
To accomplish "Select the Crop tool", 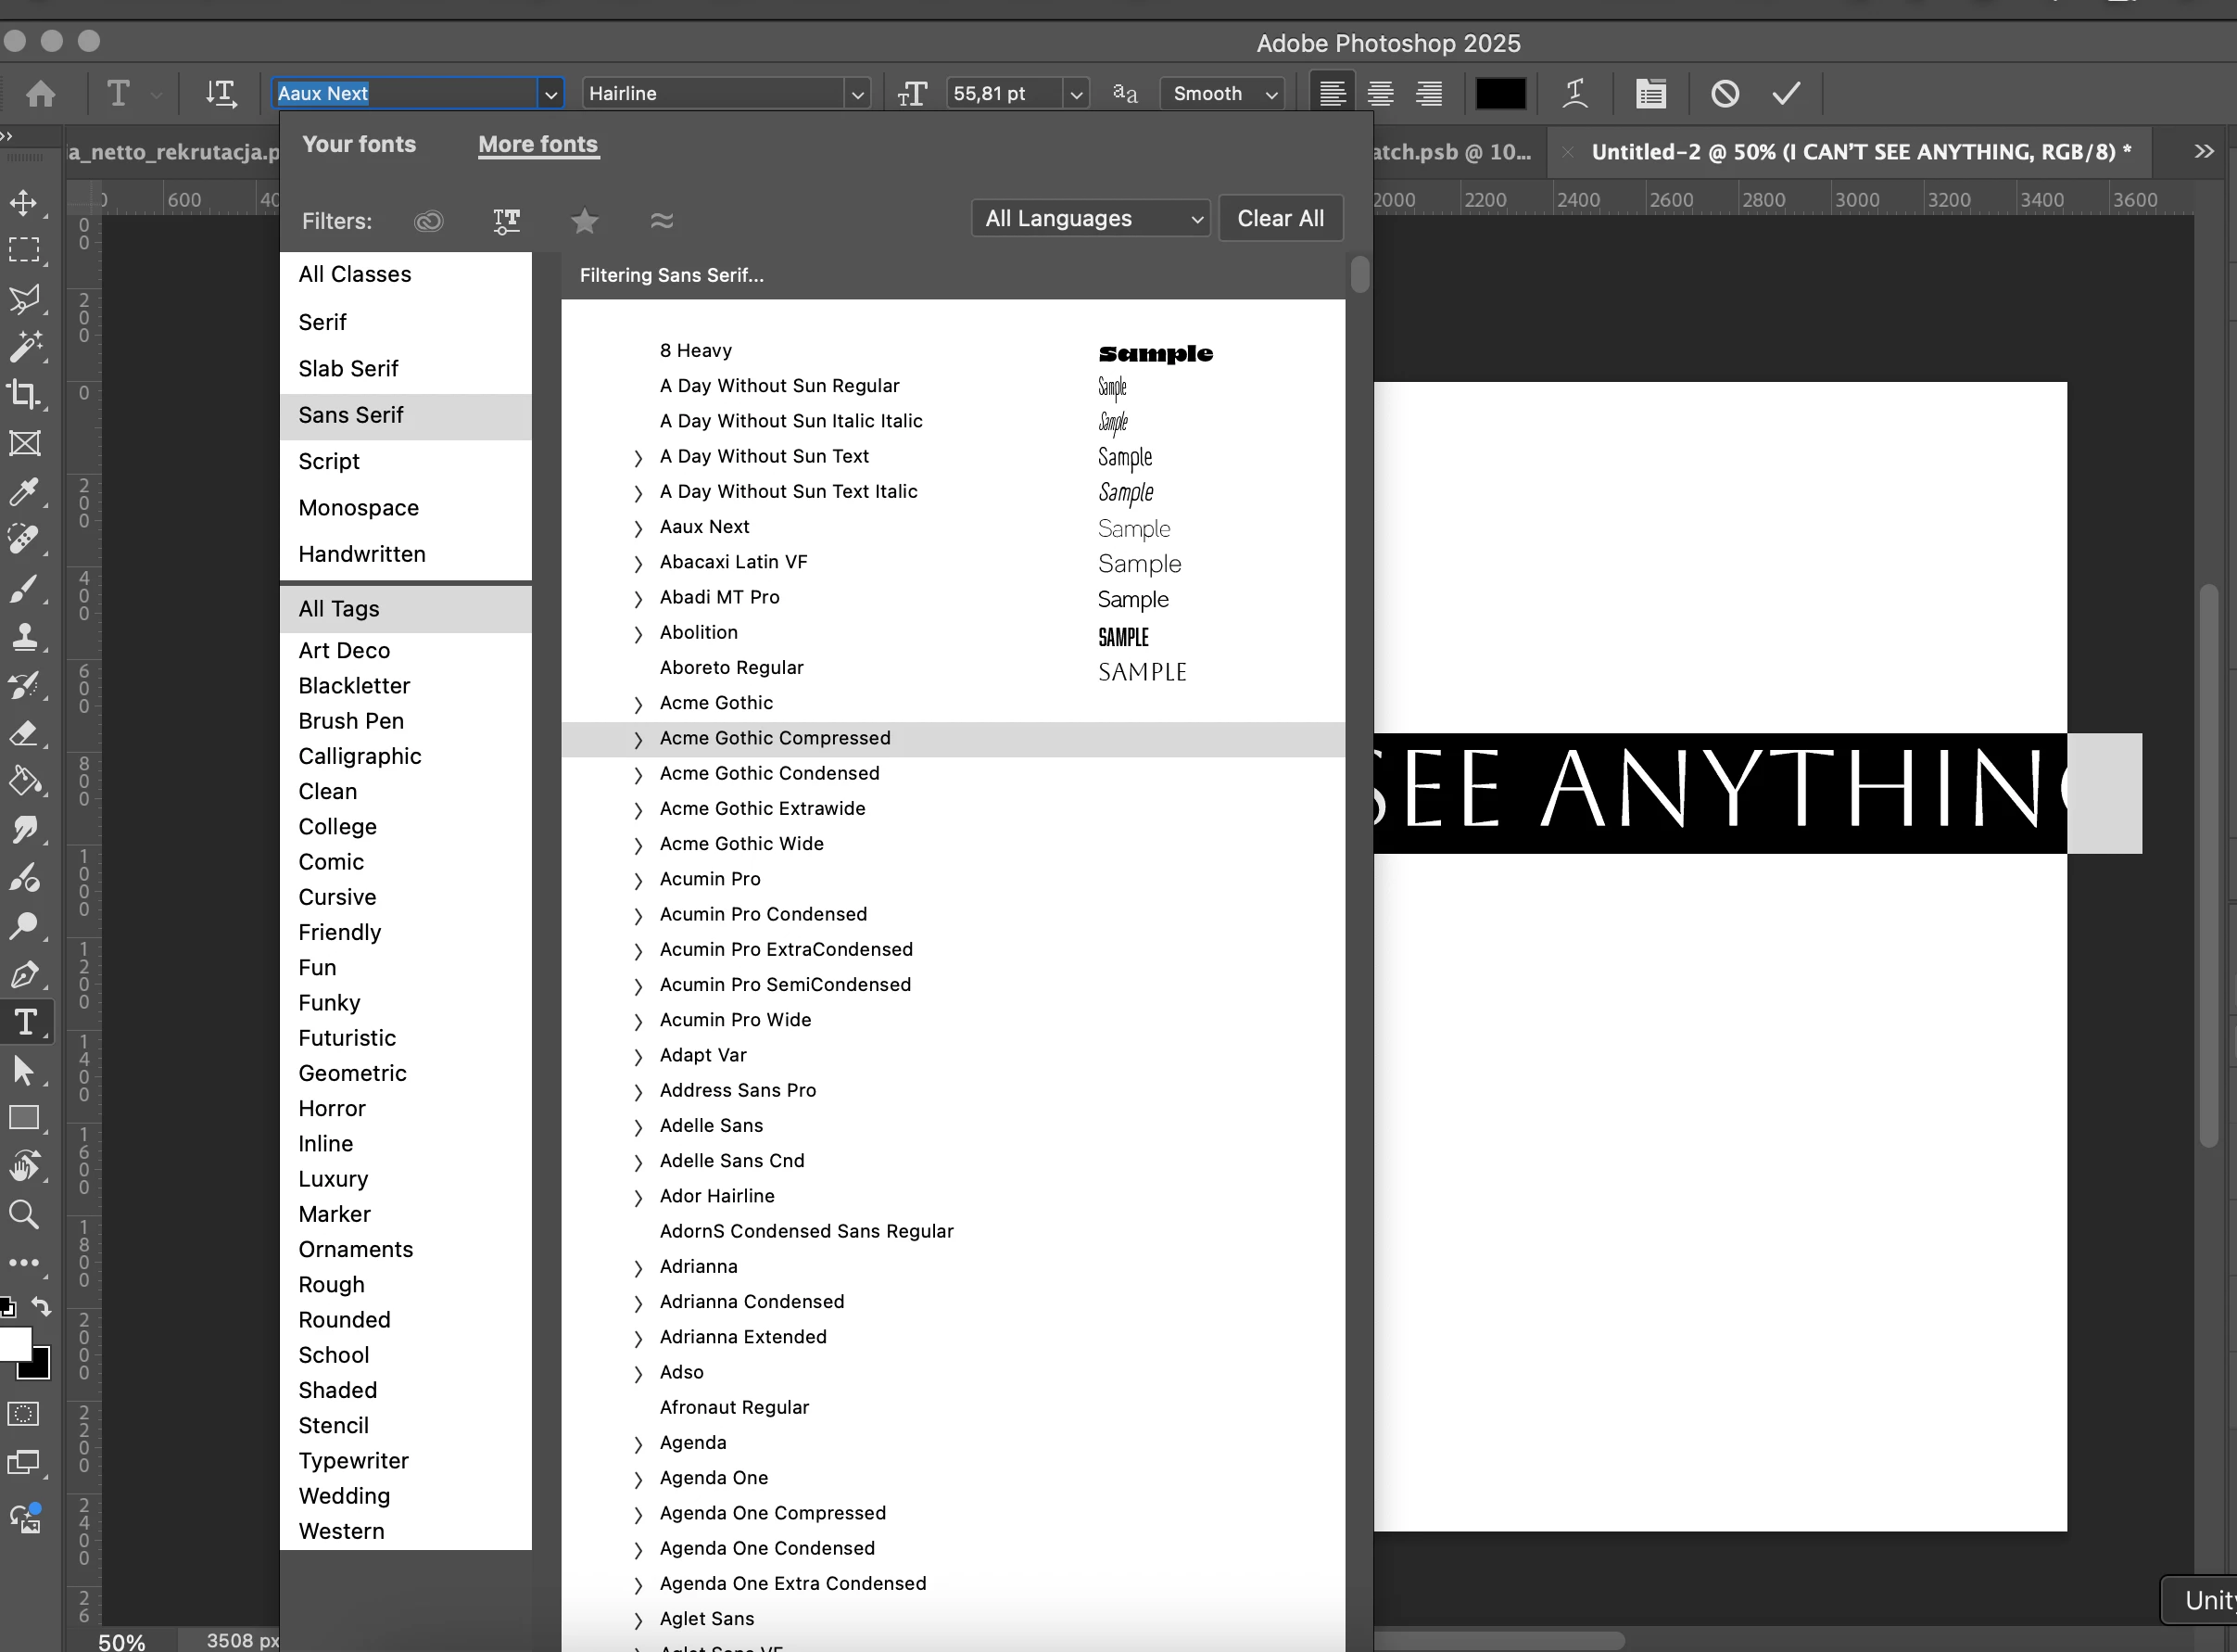I will [24, 394].
